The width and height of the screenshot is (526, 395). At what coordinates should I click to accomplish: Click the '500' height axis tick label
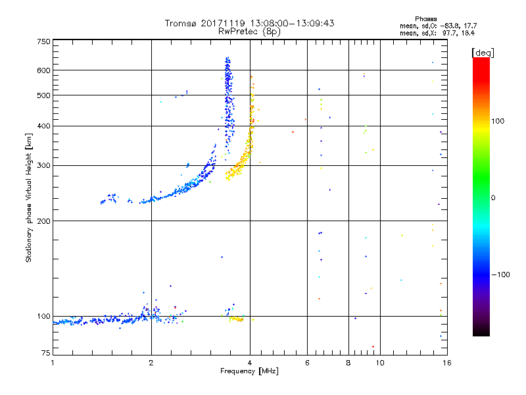(43, 95)
